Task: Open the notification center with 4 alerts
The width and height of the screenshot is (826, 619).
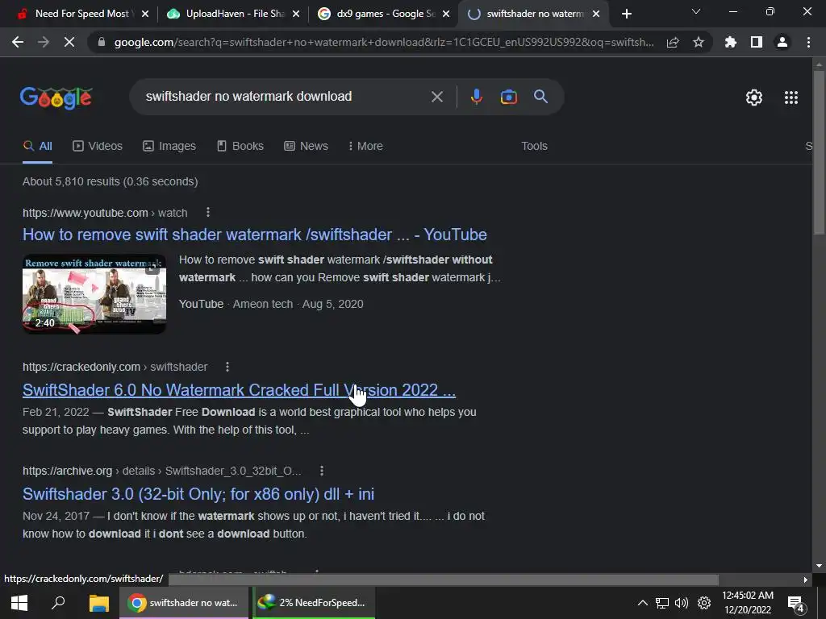Action: pyautogui.click(x=795, y=604)
